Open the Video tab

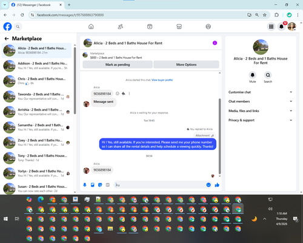pos(150,27)
